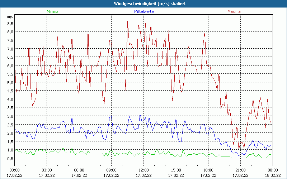Click the green Minima legend label
The height and width of the screenshot is (179, 287).
(x=52, y=11)
